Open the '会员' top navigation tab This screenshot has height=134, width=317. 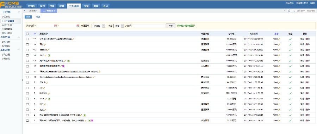coord(105,6)
